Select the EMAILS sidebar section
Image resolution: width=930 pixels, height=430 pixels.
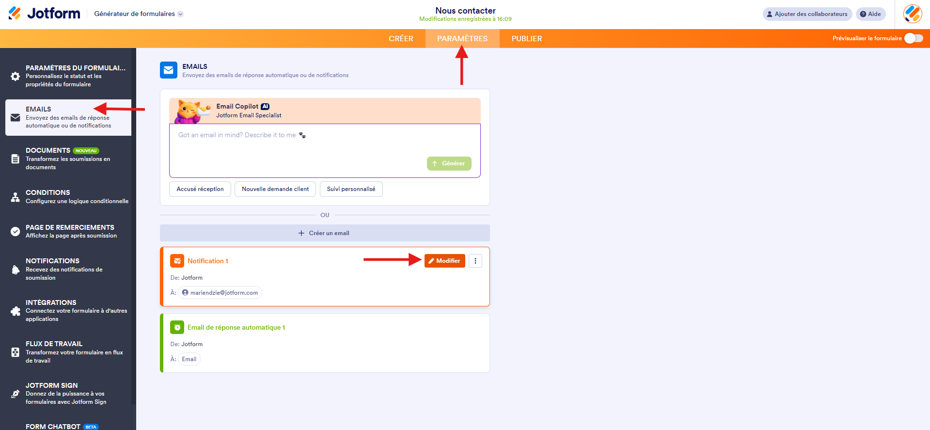(x=68, y=117)
